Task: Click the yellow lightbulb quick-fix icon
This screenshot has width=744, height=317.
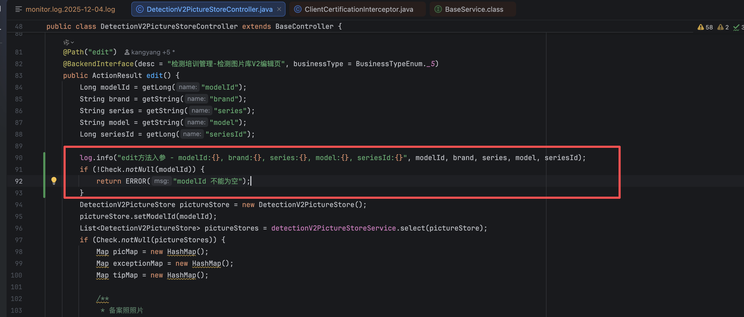Action: click(x=54, y=181)
